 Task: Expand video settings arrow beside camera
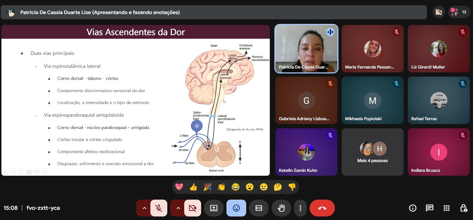click(178, 208)
